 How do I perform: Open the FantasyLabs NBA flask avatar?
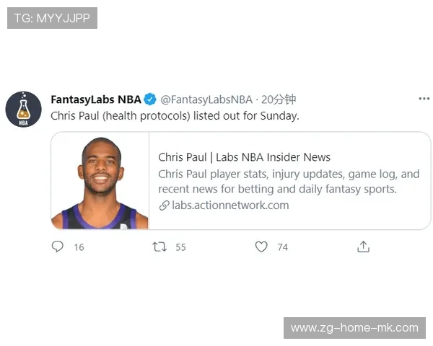pos(24,110)
